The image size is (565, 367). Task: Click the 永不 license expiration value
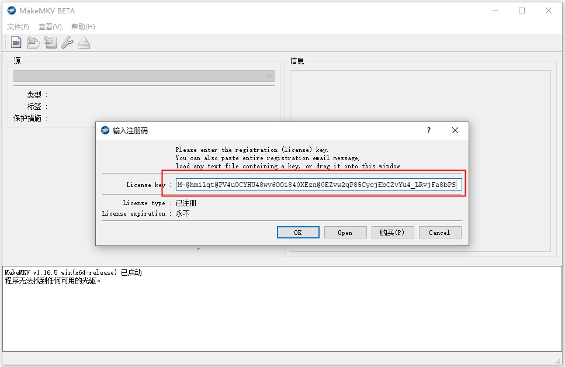click(x=183, y=213)
